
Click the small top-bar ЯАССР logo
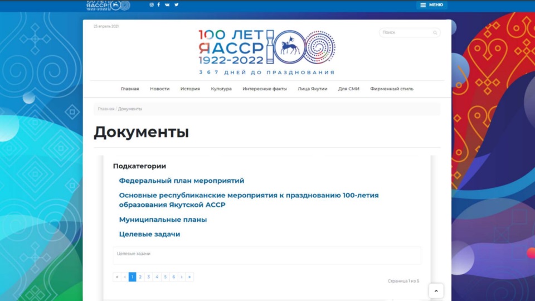pos(108,5)
